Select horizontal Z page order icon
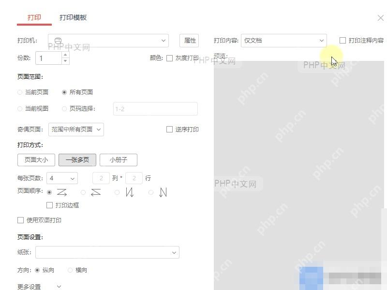Image resolution: width=387 pixels, height=290 pixels. pos(62,192)
